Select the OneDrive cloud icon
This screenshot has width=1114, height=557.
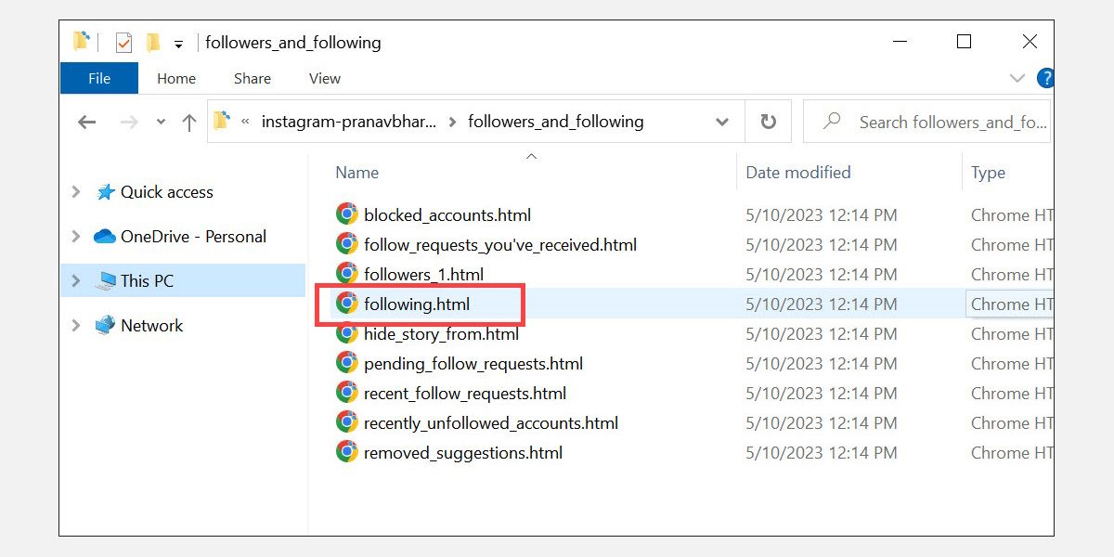102,236
